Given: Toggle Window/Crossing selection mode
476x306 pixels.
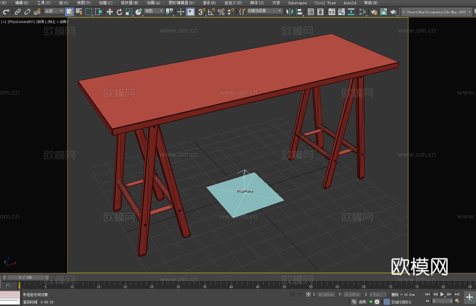Looking at the screenshot, I should (x=98, y=12).
